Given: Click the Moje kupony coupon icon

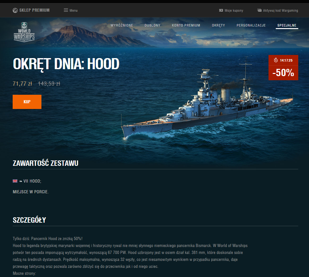Looking at the screenshot, I should pyautogui.click(x=221, y=10).
